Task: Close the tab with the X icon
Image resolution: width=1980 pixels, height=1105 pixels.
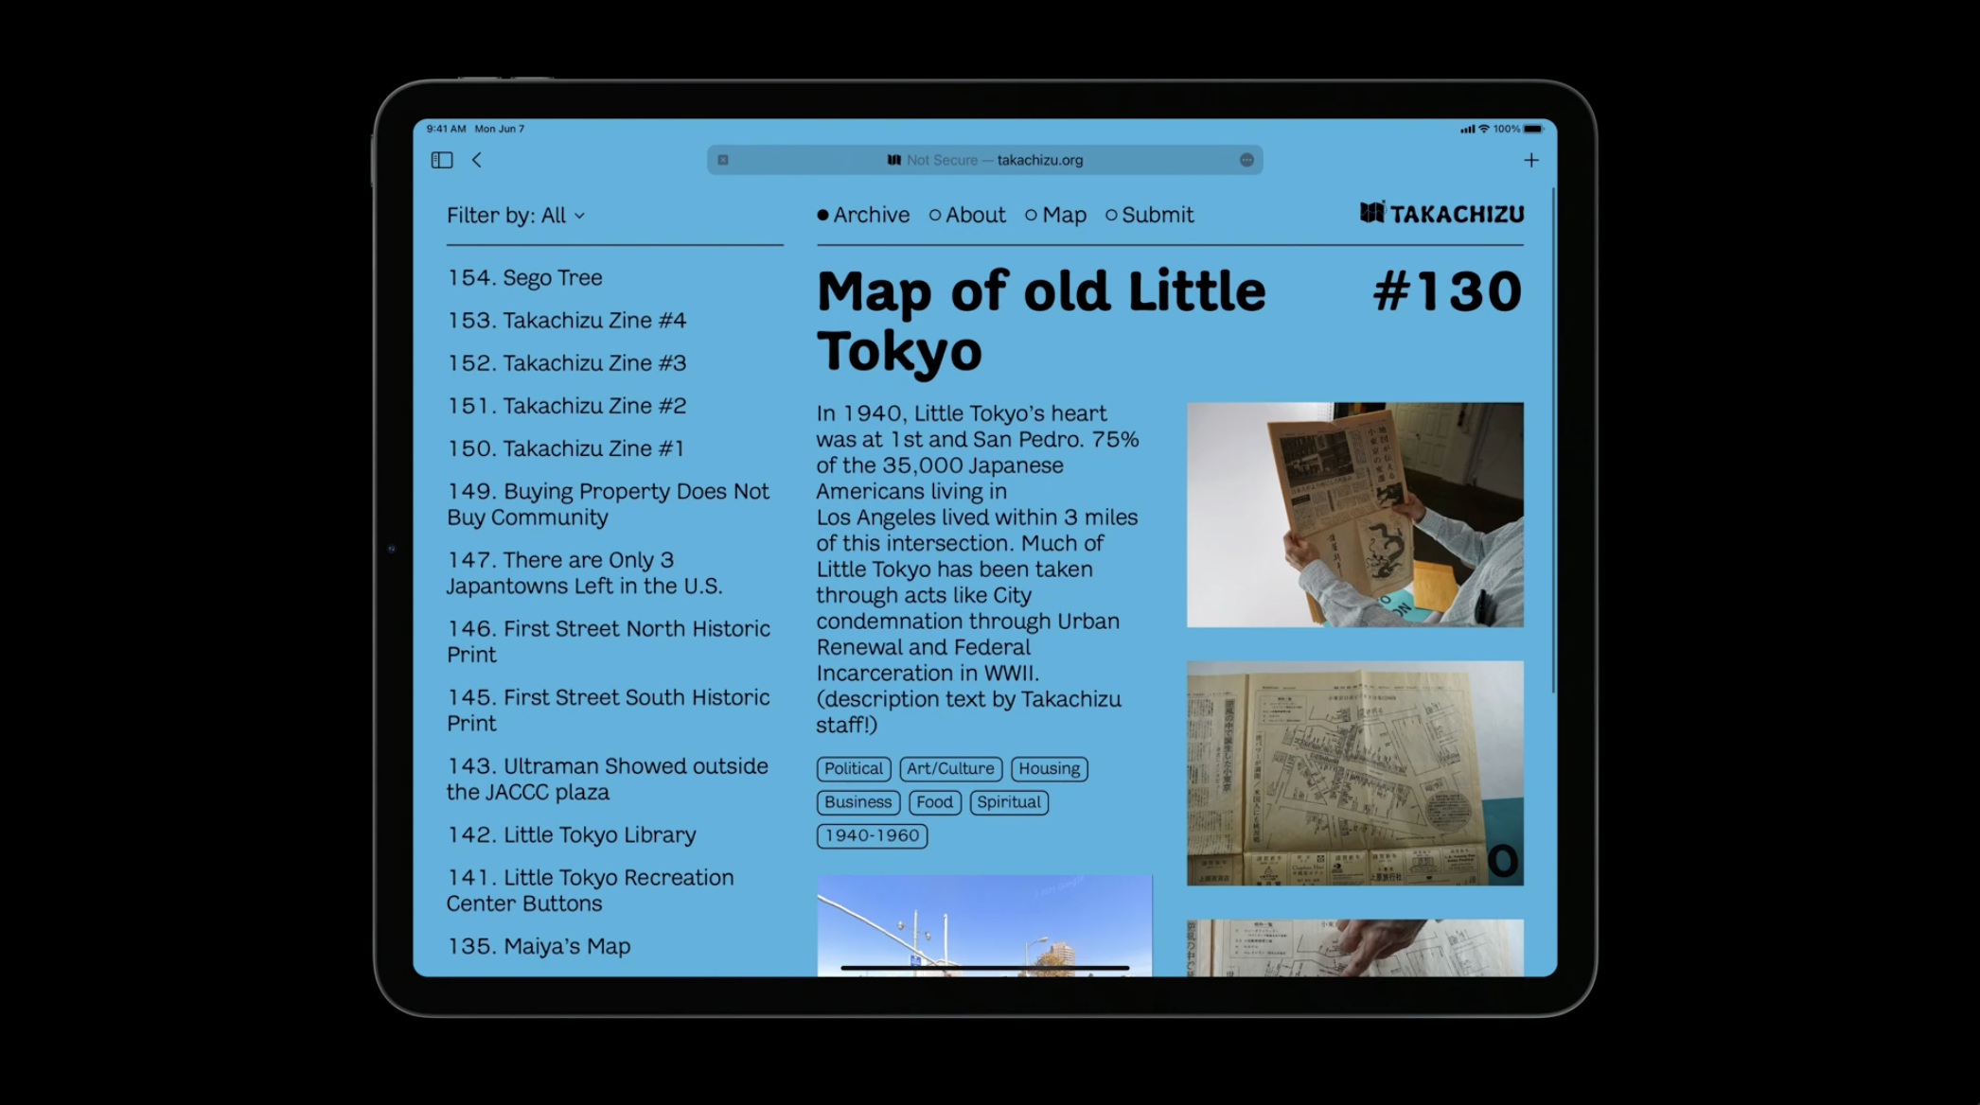Action: (723, 160)
